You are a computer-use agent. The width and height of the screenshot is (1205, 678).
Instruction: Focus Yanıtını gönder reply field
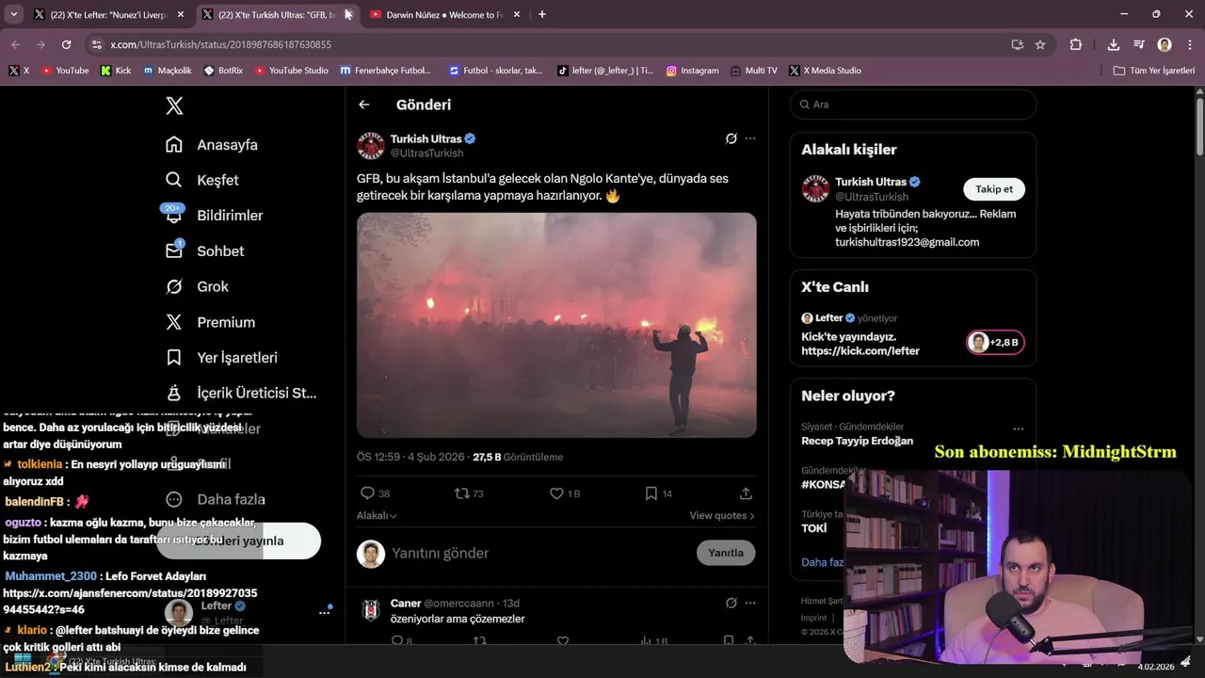(x=537, y=553)
